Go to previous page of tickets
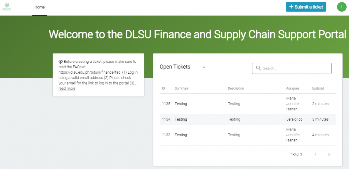This screenshot has height=169, width=349. point(316,154)
